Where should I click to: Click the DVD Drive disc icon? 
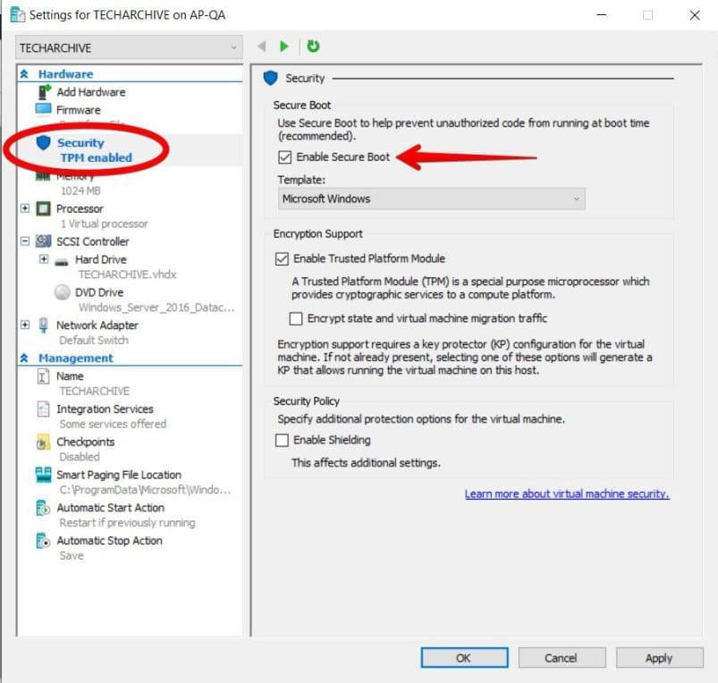click(x=62, y=292)
